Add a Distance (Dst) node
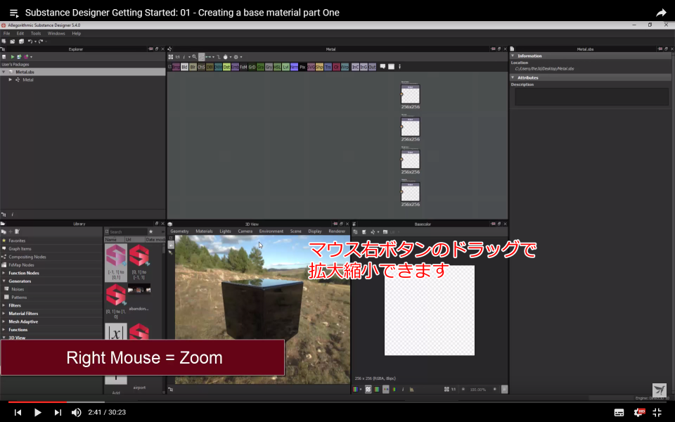 (227, 67)
